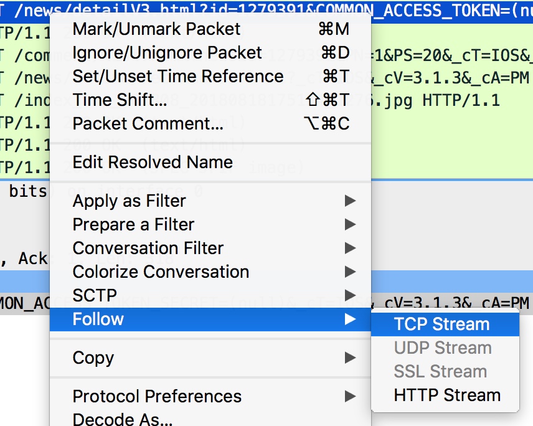Expand Copy submenu arrow
Viewport: 533px width, 426px height.
(x=350, y=357)
